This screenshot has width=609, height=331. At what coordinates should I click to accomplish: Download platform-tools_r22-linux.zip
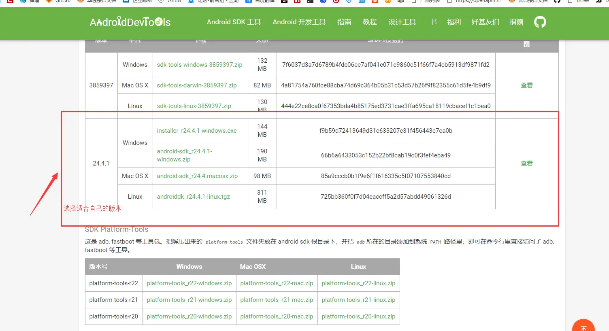(358, 283)
